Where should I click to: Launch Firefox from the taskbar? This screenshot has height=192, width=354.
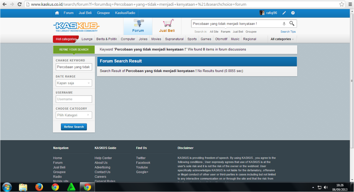39,187
